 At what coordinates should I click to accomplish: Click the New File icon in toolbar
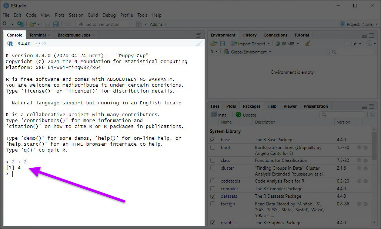4,24
